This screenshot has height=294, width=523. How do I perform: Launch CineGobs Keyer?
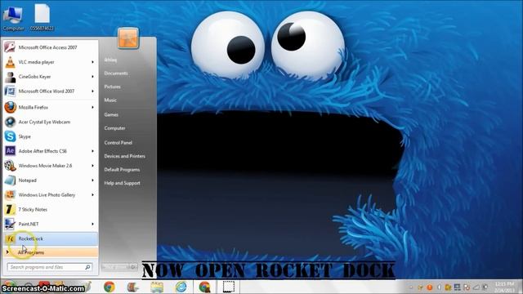pyautogui.click(x=50, y=77)
